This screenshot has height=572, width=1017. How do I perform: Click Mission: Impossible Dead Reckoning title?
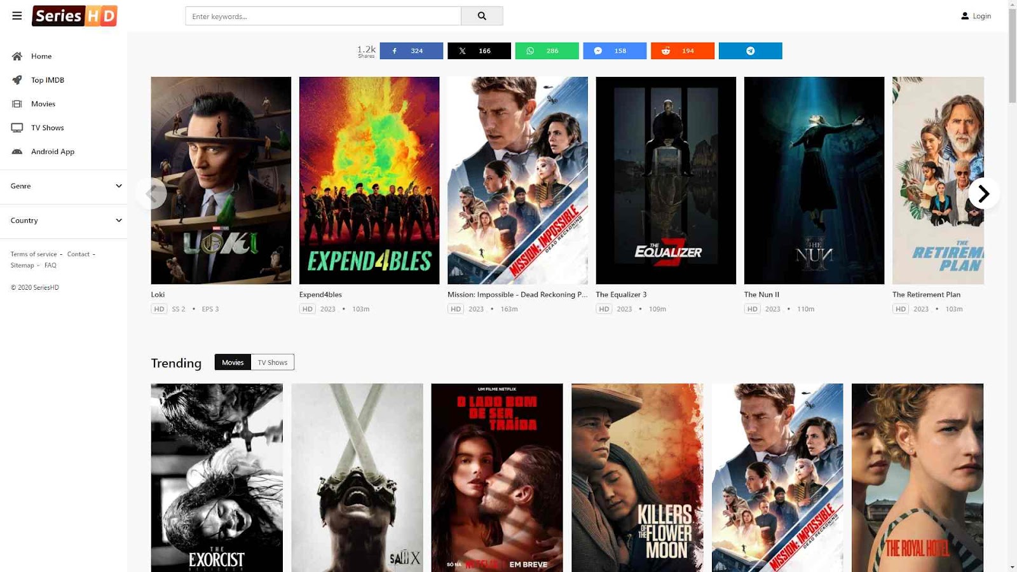tap(517, 294)
